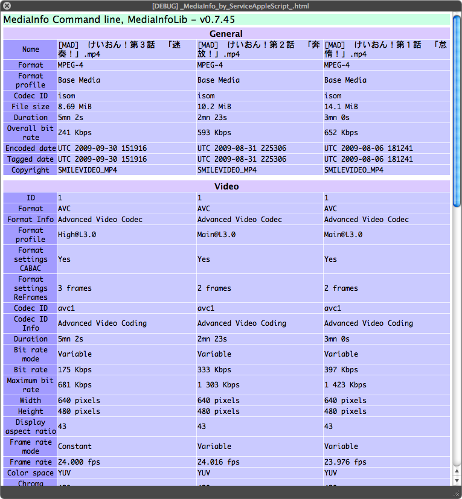Select the General Duration 2mn 23s value

point(212,118)
